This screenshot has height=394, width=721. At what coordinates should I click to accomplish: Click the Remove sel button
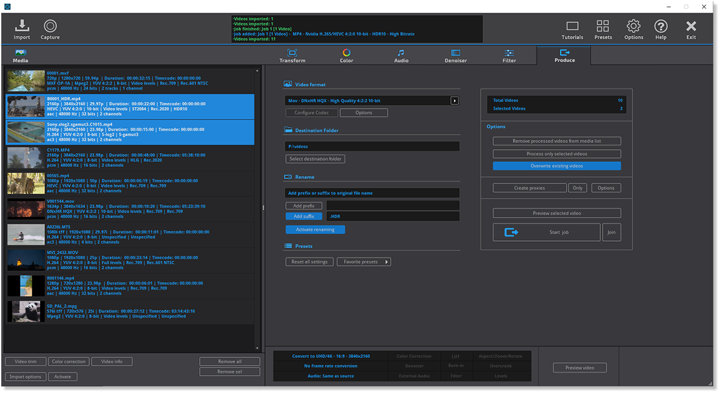230,372
